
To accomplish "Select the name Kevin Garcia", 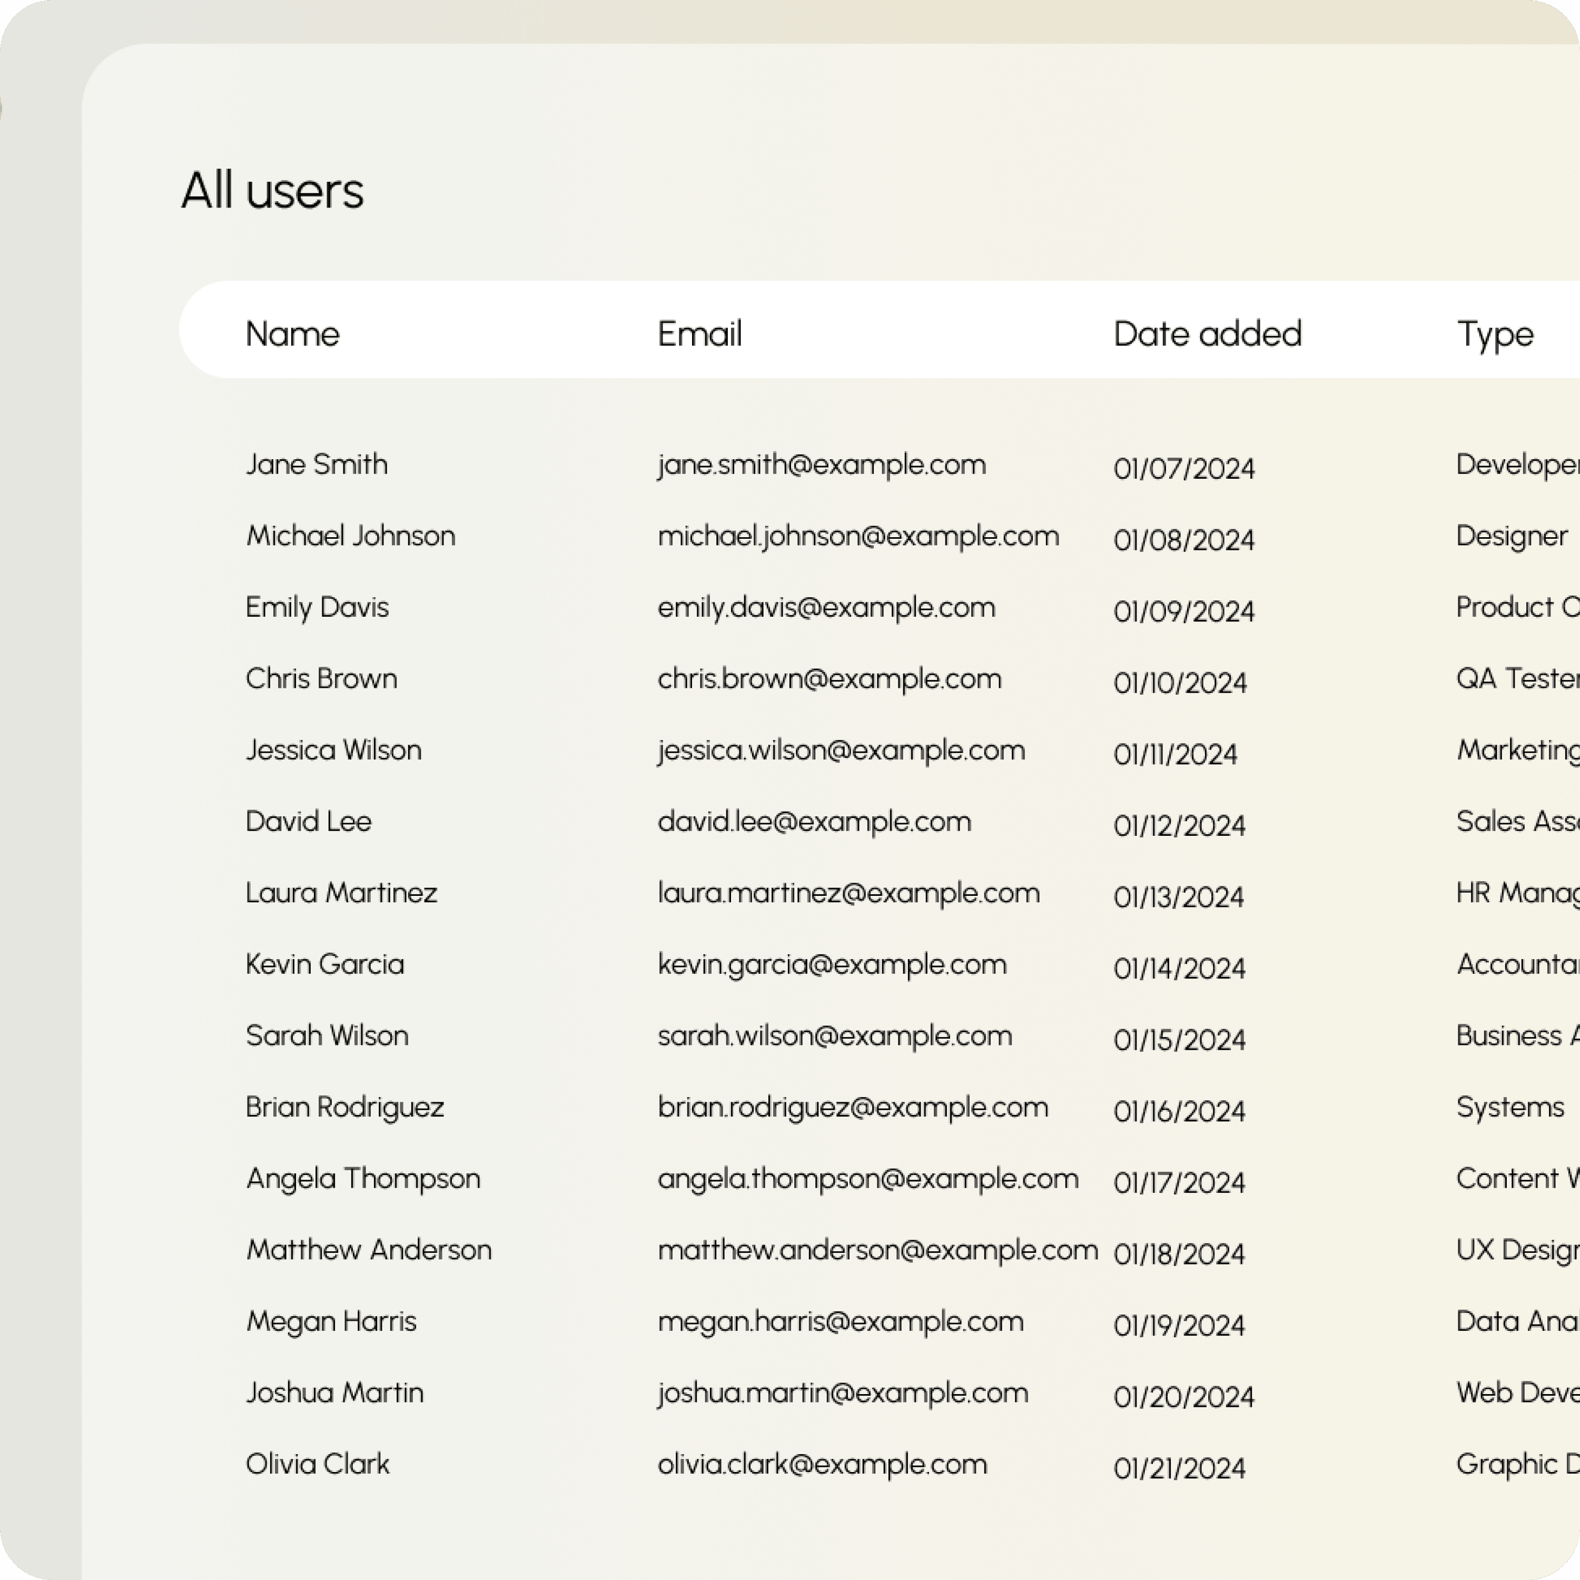I will pyautogui.click(x=324, y=964).
